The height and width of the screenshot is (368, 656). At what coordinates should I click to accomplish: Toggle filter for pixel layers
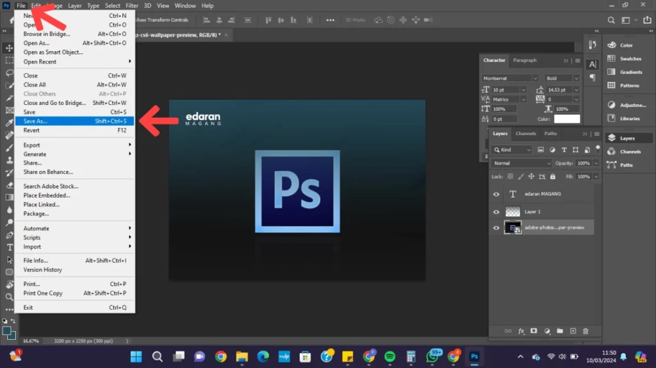pos(541,150)
